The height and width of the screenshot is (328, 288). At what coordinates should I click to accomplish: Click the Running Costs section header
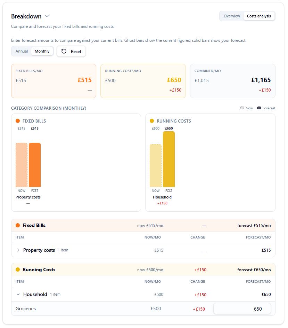[143, 270]
